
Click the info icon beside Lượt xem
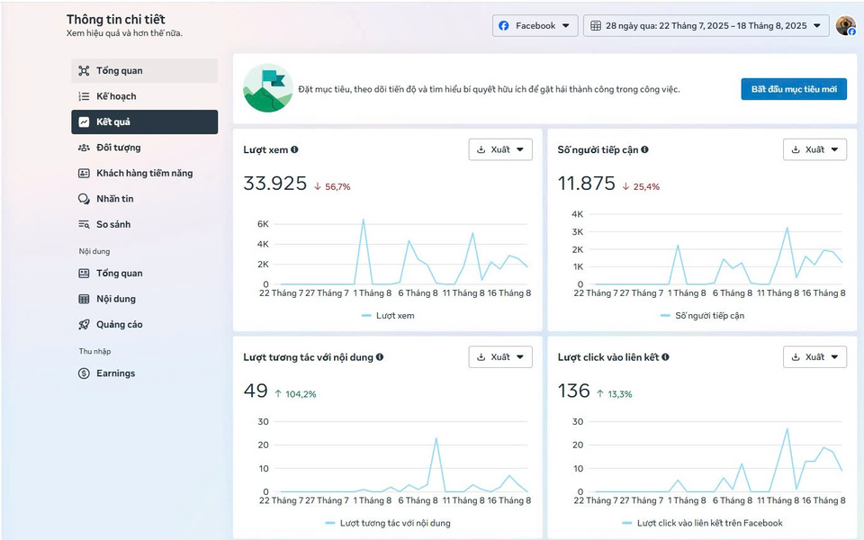(295, 150)
